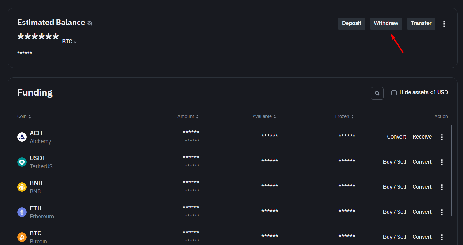Screen dimensions: 463x245
Task: Open more options beside the Transfer button
Action: 444,24
